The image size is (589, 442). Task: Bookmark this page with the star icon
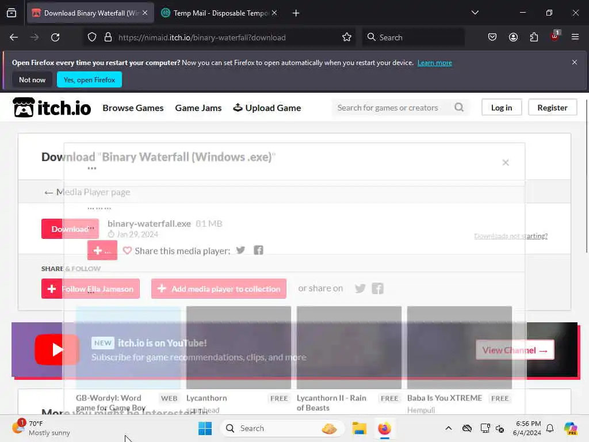point(347,37)
